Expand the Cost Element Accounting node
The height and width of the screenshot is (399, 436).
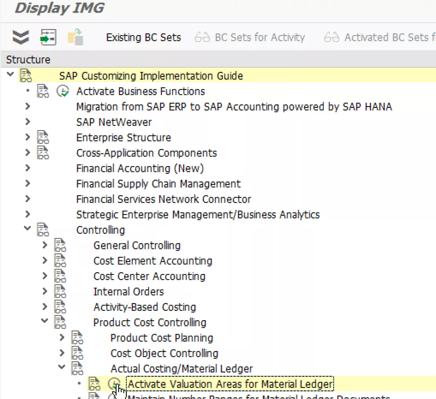coord(45,260)
